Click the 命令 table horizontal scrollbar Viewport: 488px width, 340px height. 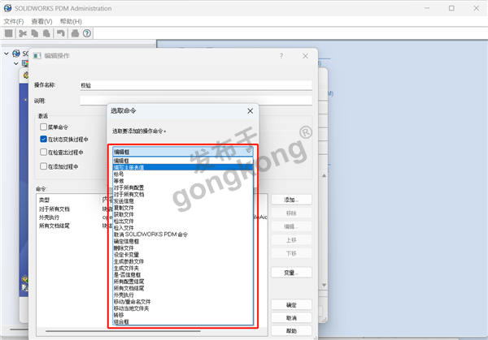click(x=123, y=331)
